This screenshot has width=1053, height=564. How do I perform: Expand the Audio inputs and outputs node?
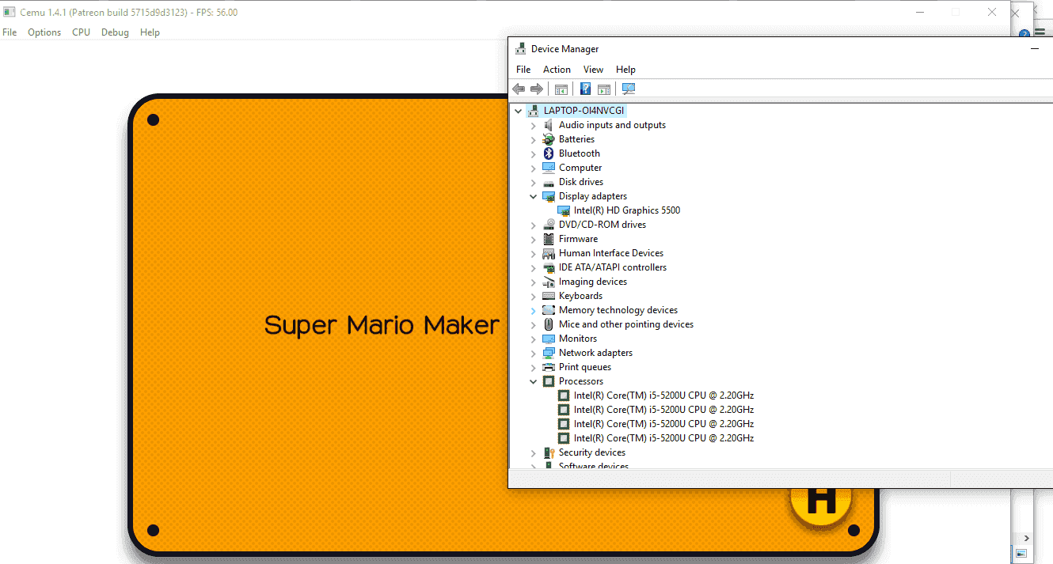(x=534, y=125)
